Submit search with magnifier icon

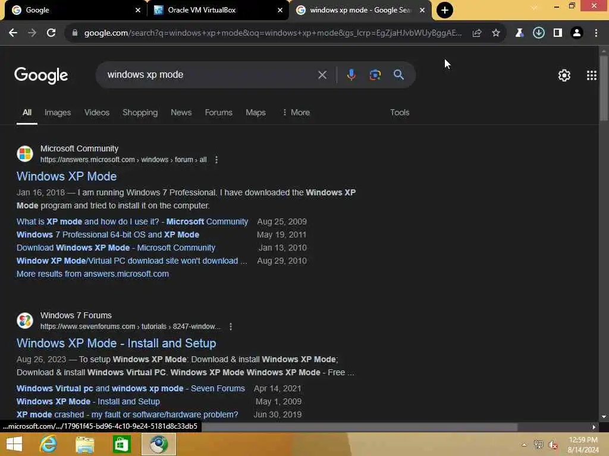[x=398, y=75]
